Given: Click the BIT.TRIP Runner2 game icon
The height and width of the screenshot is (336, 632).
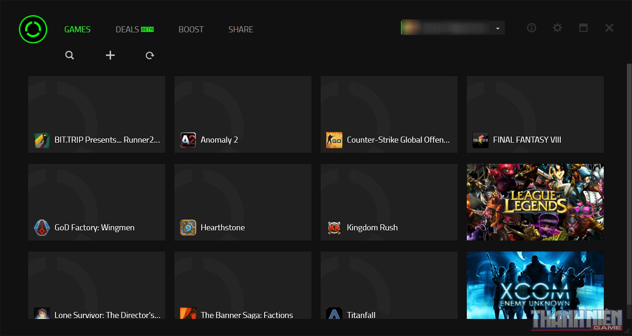Looking at the screenshot, I should tap(42, 140).
